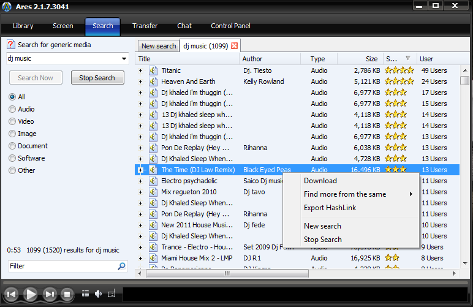Skip to next track in player
This screenshot has height=307, width=473.
(x=50, y=294)
